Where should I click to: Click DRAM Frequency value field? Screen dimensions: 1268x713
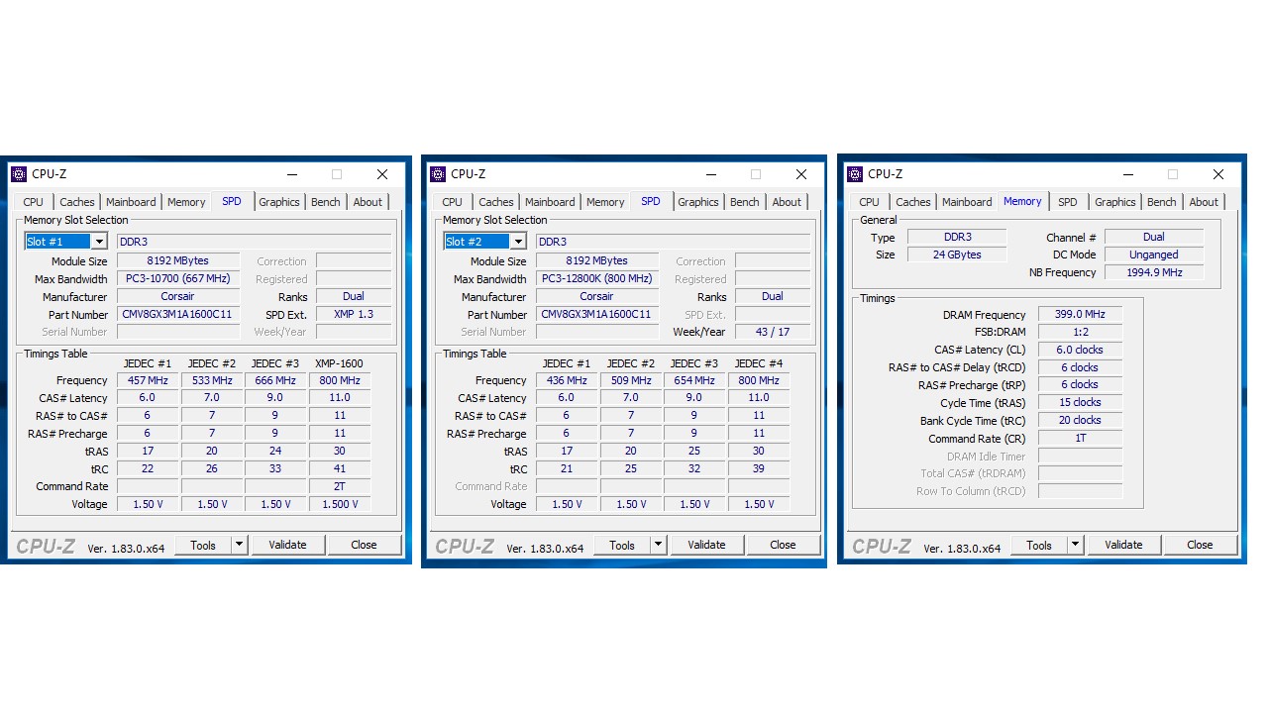(x=1080, y=315)
